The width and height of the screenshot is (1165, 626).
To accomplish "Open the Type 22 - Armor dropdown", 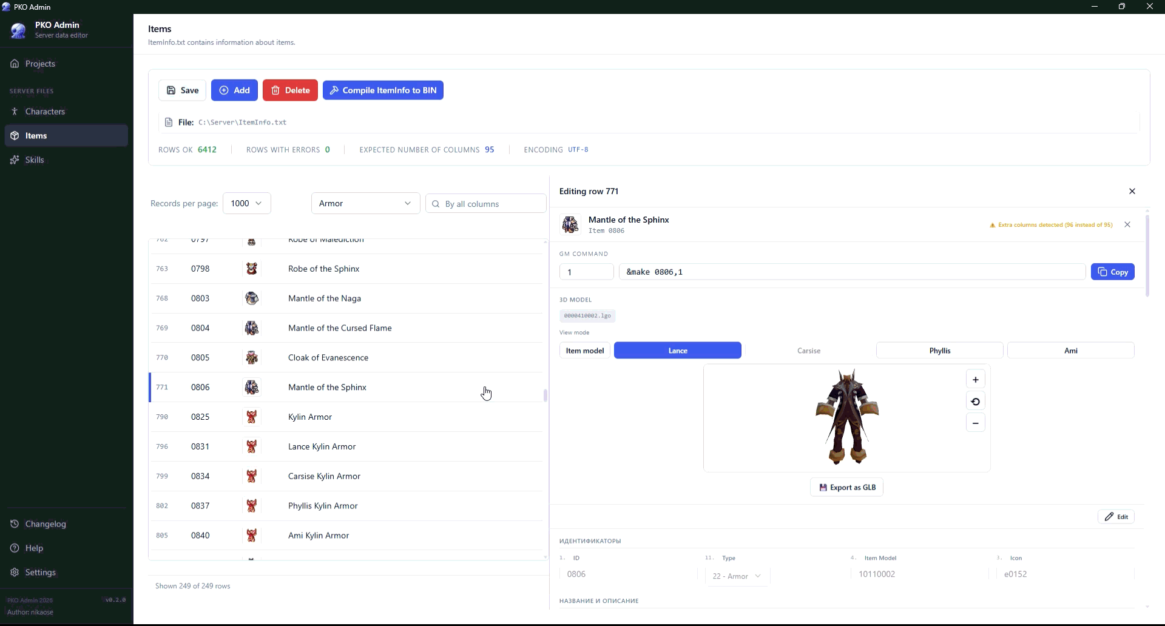I will (737, 576).
